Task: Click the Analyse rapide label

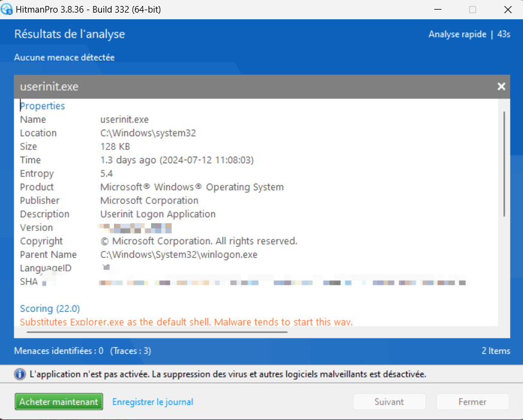Action: click(457, 34)
